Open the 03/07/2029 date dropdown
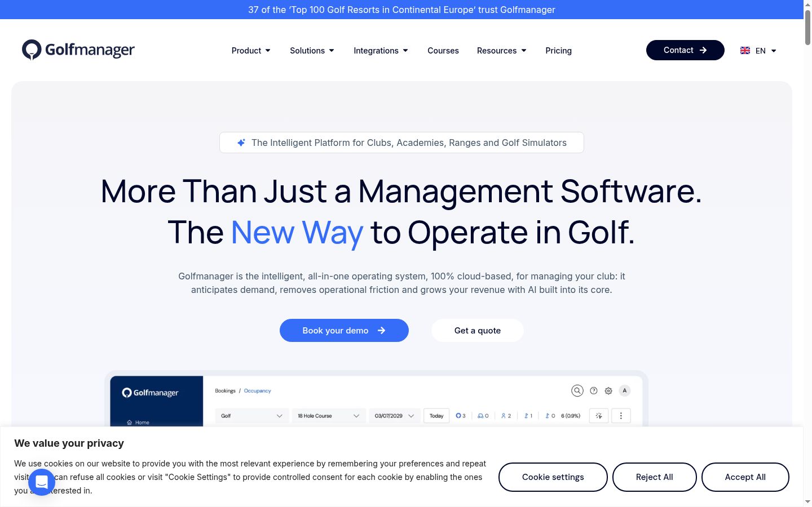The height and width of the screenshot is (507, 812). point(394,416)
